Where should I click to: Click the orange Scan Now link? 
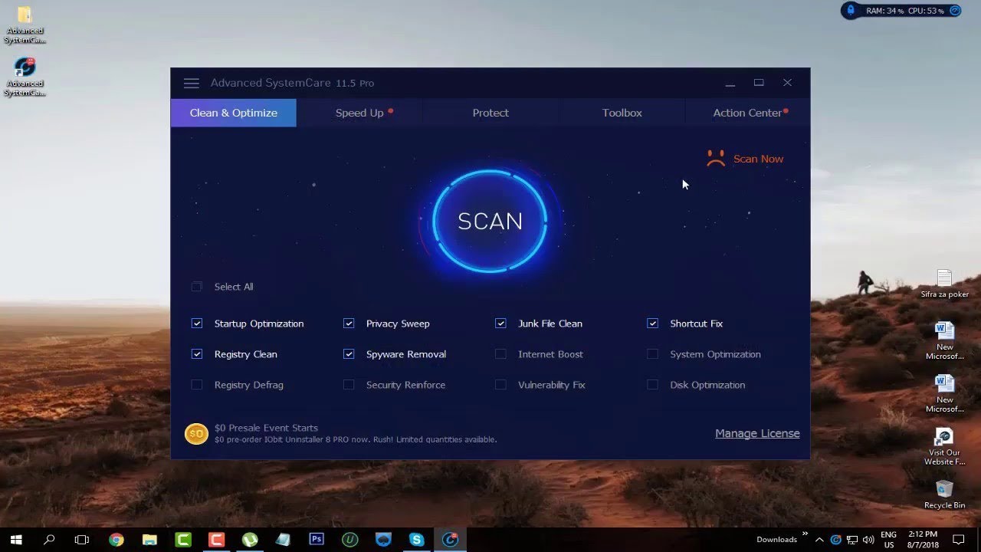pos(758,159)
